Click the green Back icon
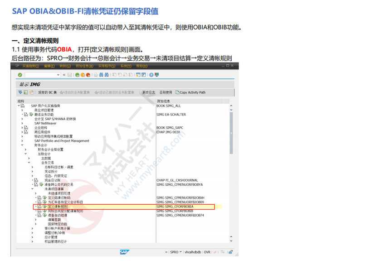 tap(78, 75)
